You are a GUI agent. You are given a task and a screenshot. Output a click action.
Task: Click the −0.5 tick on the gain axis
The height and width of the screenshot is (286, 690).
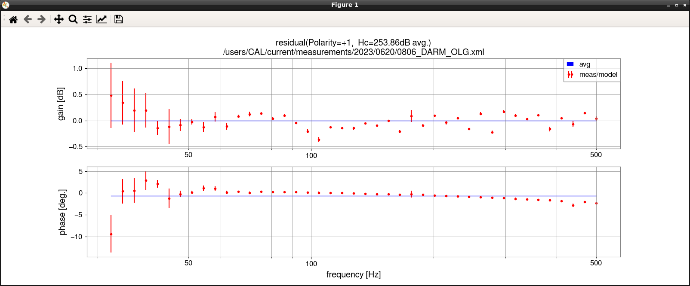pos(76,146)
